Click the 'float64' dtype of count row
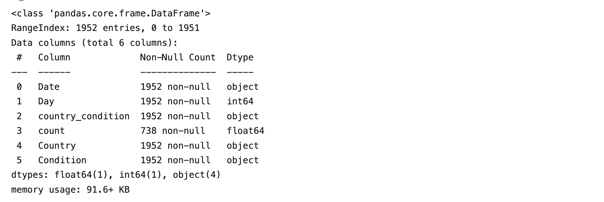 click(245, 131)
